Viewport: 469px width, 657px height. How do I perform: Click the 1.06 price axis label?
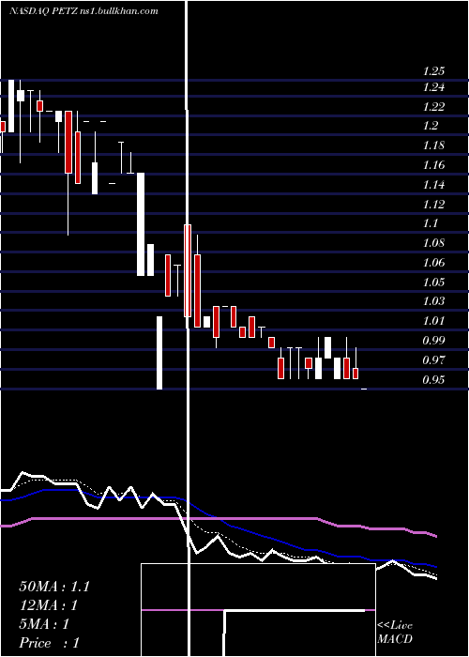(x=433, y=263)
